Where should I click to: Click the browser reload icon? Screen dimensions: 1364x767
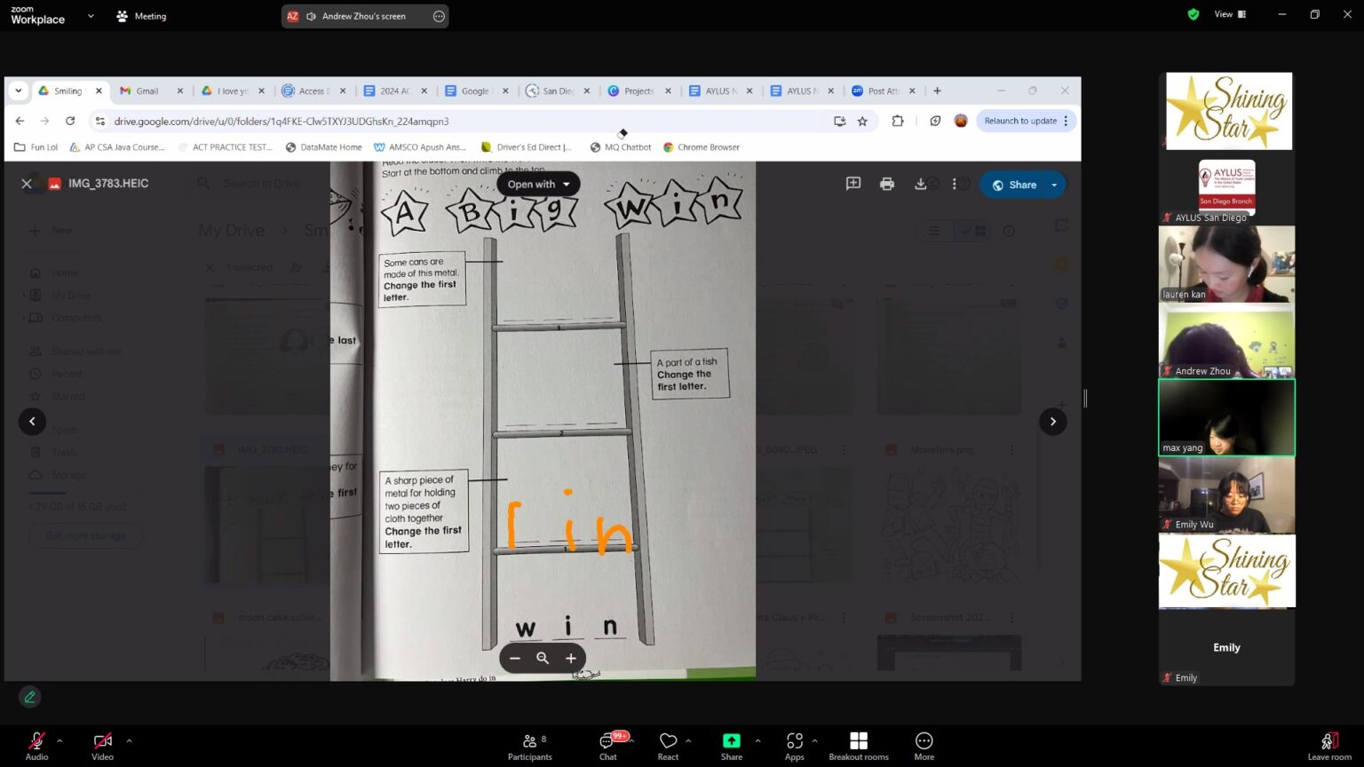70,121
